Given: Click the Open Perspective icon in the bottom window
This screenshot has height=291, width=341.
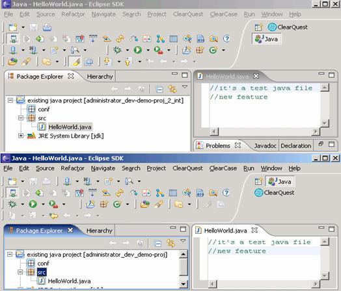Looking at the screenshot, I should [x=258, y=181].
